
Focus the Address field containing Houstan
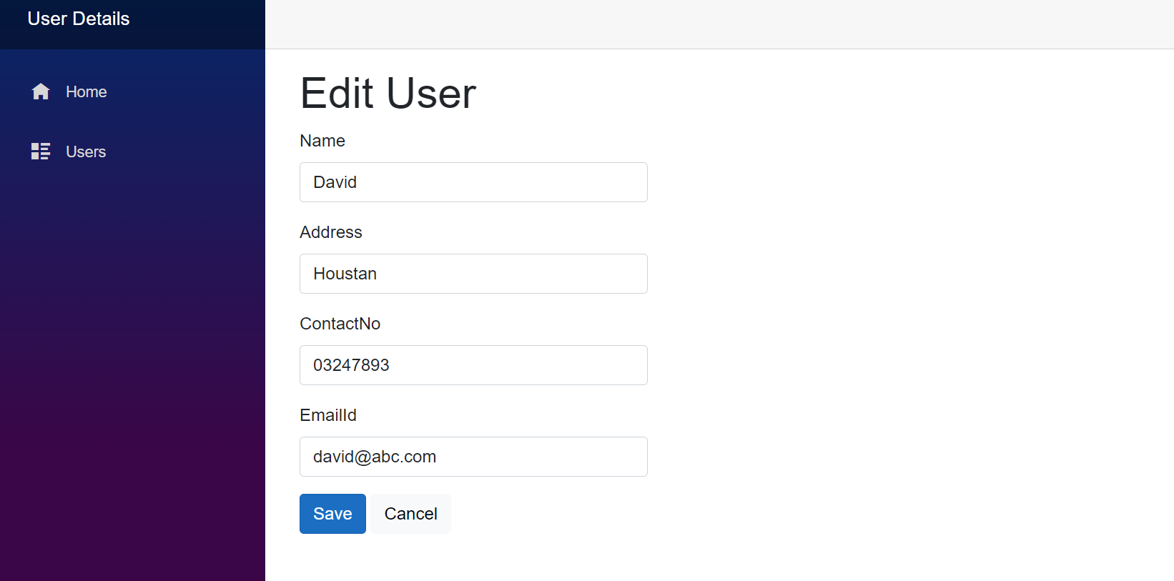pyautogui.click(x=473, y=274)
